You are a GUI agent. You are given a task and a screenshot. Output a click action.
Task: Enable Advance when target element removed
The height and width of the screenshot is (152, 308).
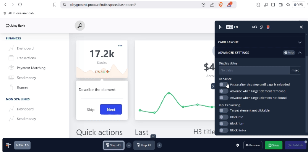tap(224, 91)
